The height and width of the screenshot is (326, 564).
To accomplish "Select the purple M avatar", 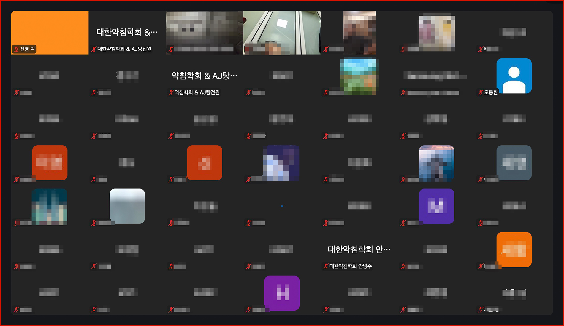I will pos(436,206).
